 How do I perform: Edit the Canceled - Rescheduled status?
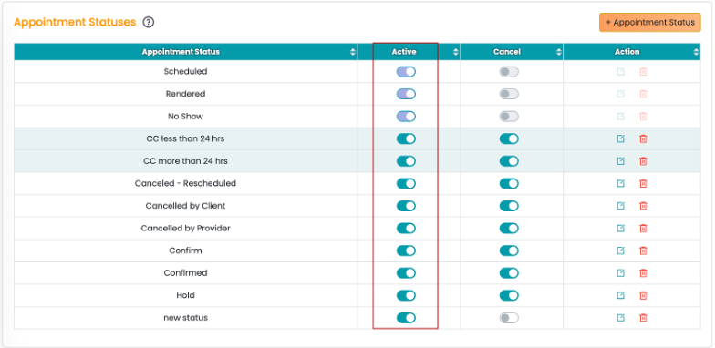point(620,183)
